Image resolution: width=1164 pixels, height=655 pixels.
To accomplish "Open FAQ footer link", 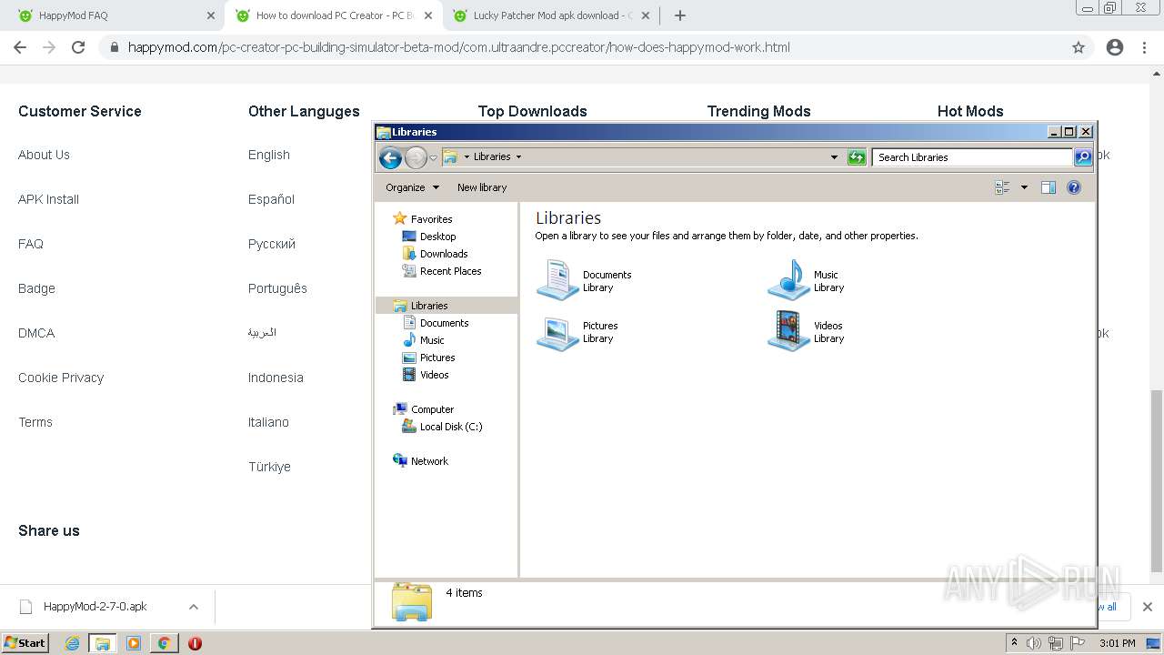I will tap(31, 244).
